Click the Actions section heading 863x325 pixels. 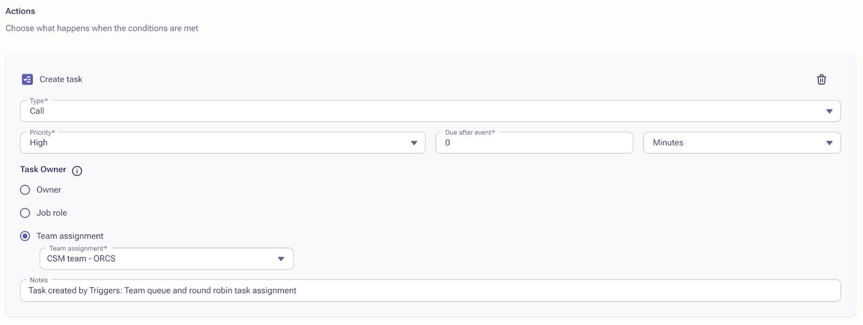click(19, 11)
